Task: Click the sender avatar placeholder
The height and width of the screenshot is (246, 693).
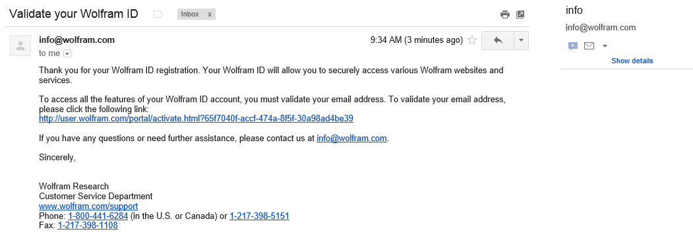Action: point(20,46)
